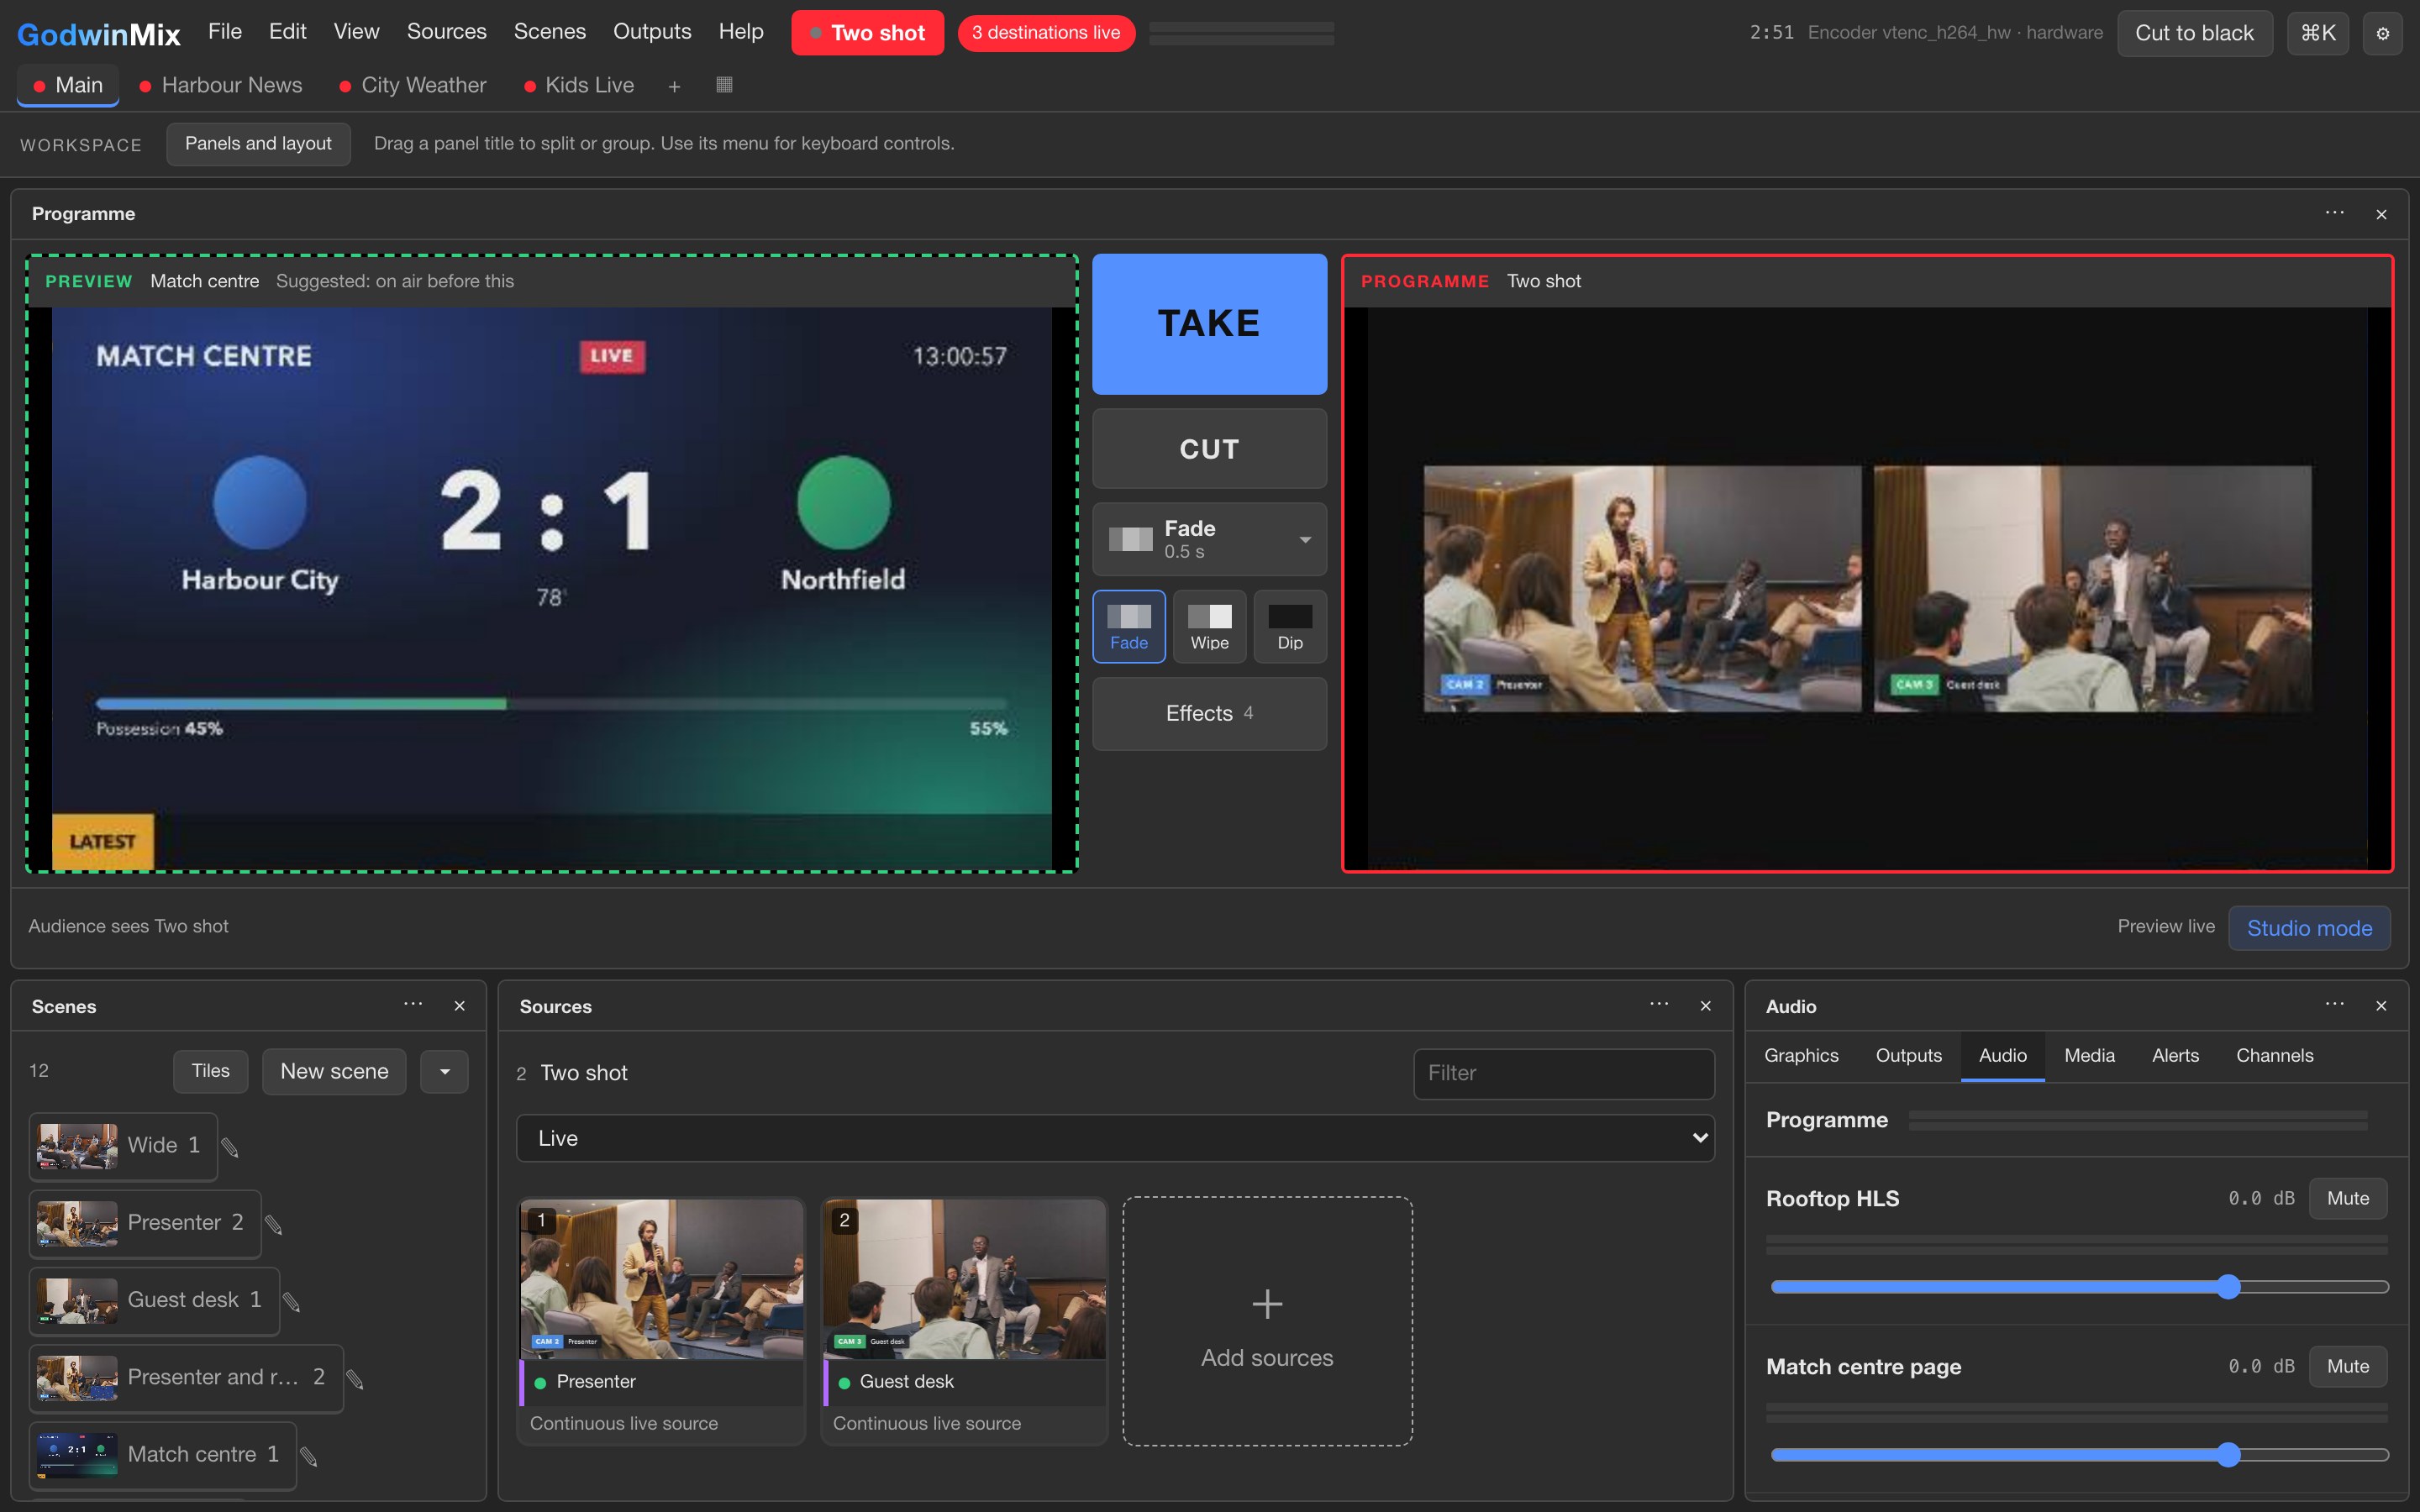The height and width of the screenshot is (1512, 2420).
Task: Open the settings gear icon
Action: tap(2382, 33)
